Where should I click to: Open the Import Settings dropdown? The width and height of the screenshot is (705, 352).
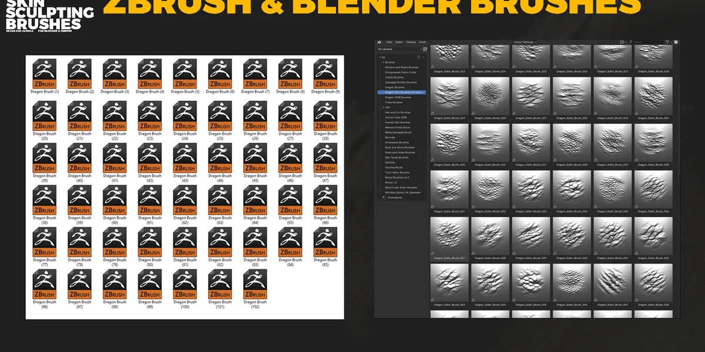pyautogui.click(x=525, y=41)
